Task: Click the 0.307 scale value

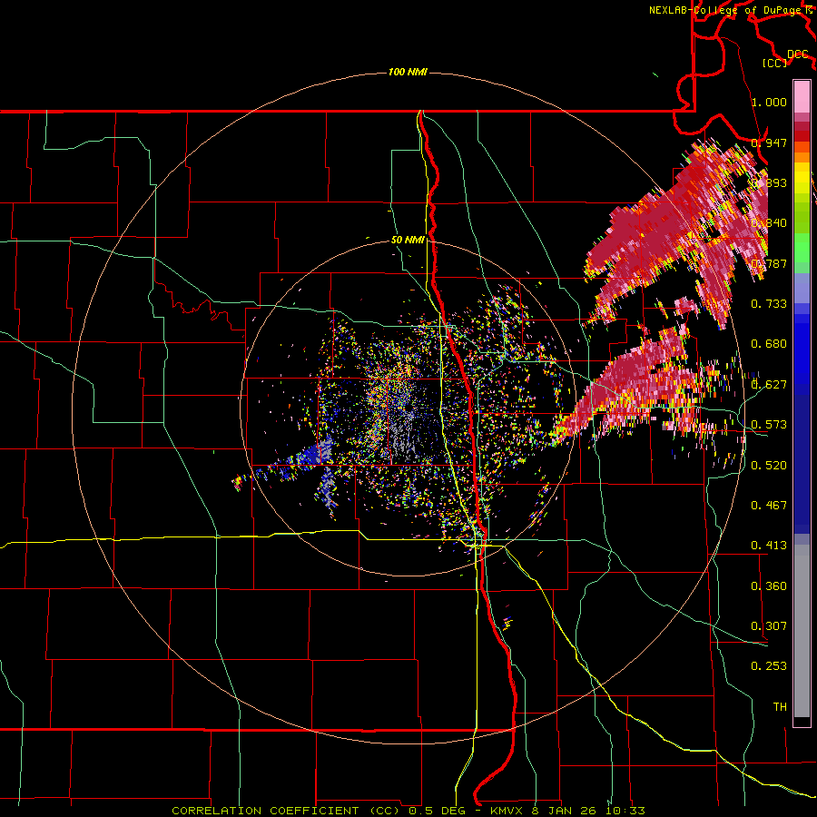Action: (769, 626)
